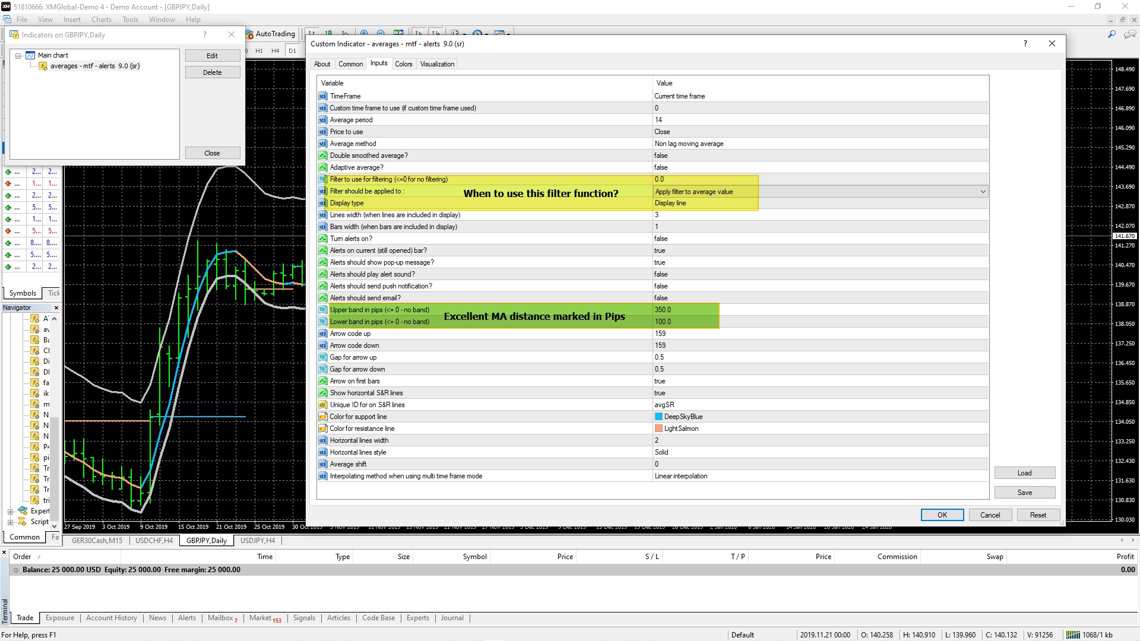Expand the Expert Advisors tree node

(x=10, y=512)
